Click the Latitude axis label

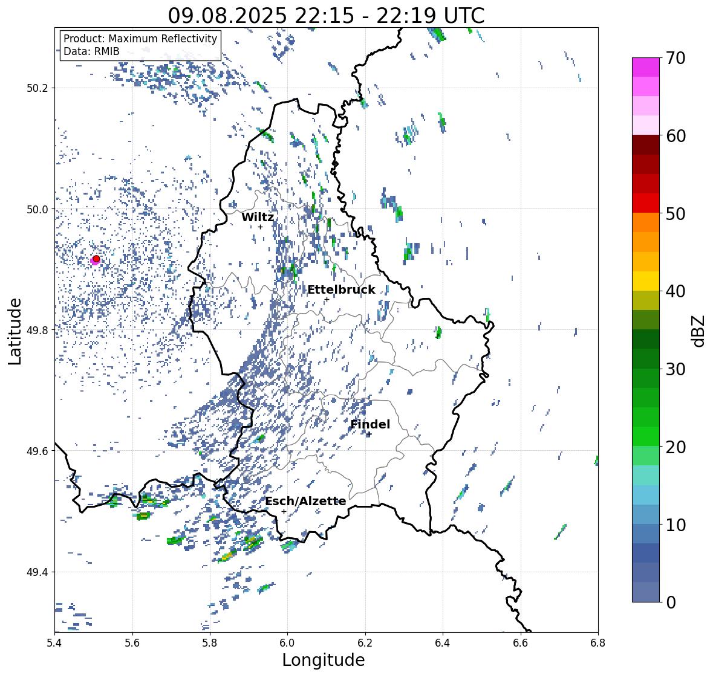pos(15,331)
